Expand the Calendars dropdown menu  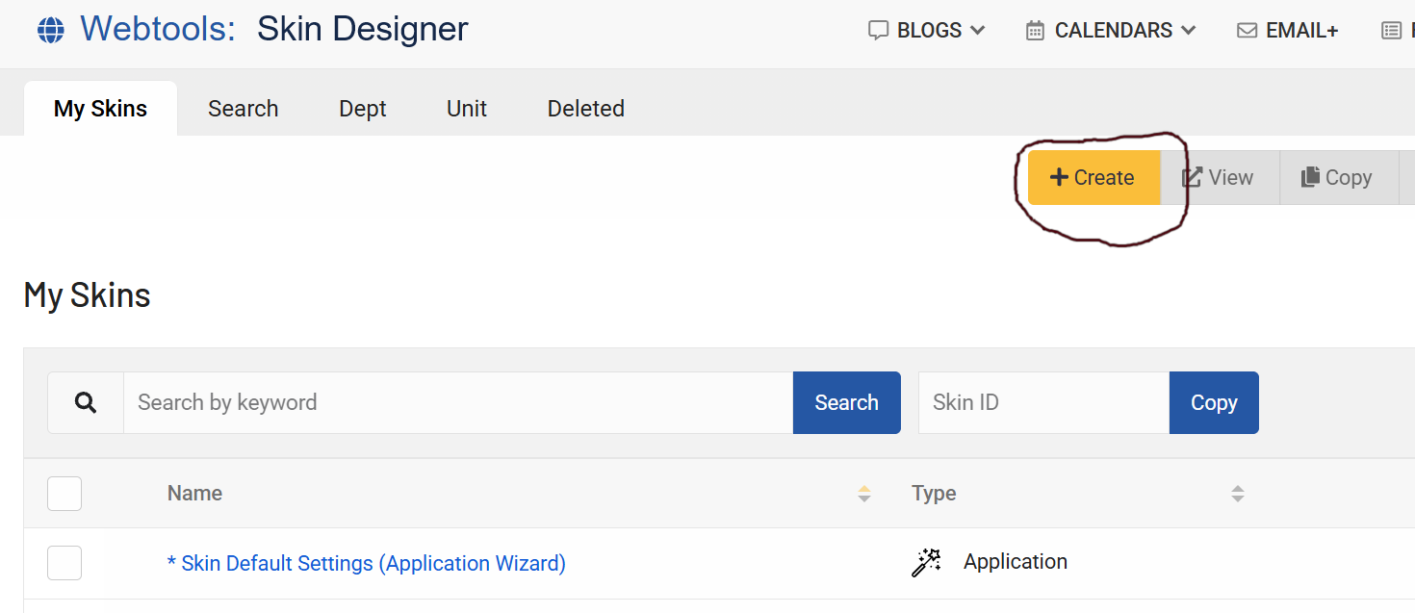pos(1111,31)
